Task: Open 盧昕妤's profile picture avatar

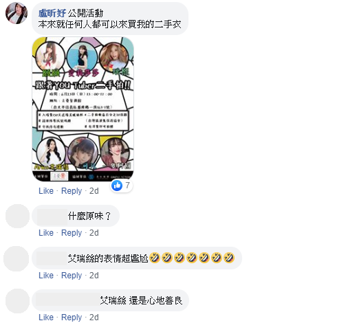Action: click(x=17, y=13)
